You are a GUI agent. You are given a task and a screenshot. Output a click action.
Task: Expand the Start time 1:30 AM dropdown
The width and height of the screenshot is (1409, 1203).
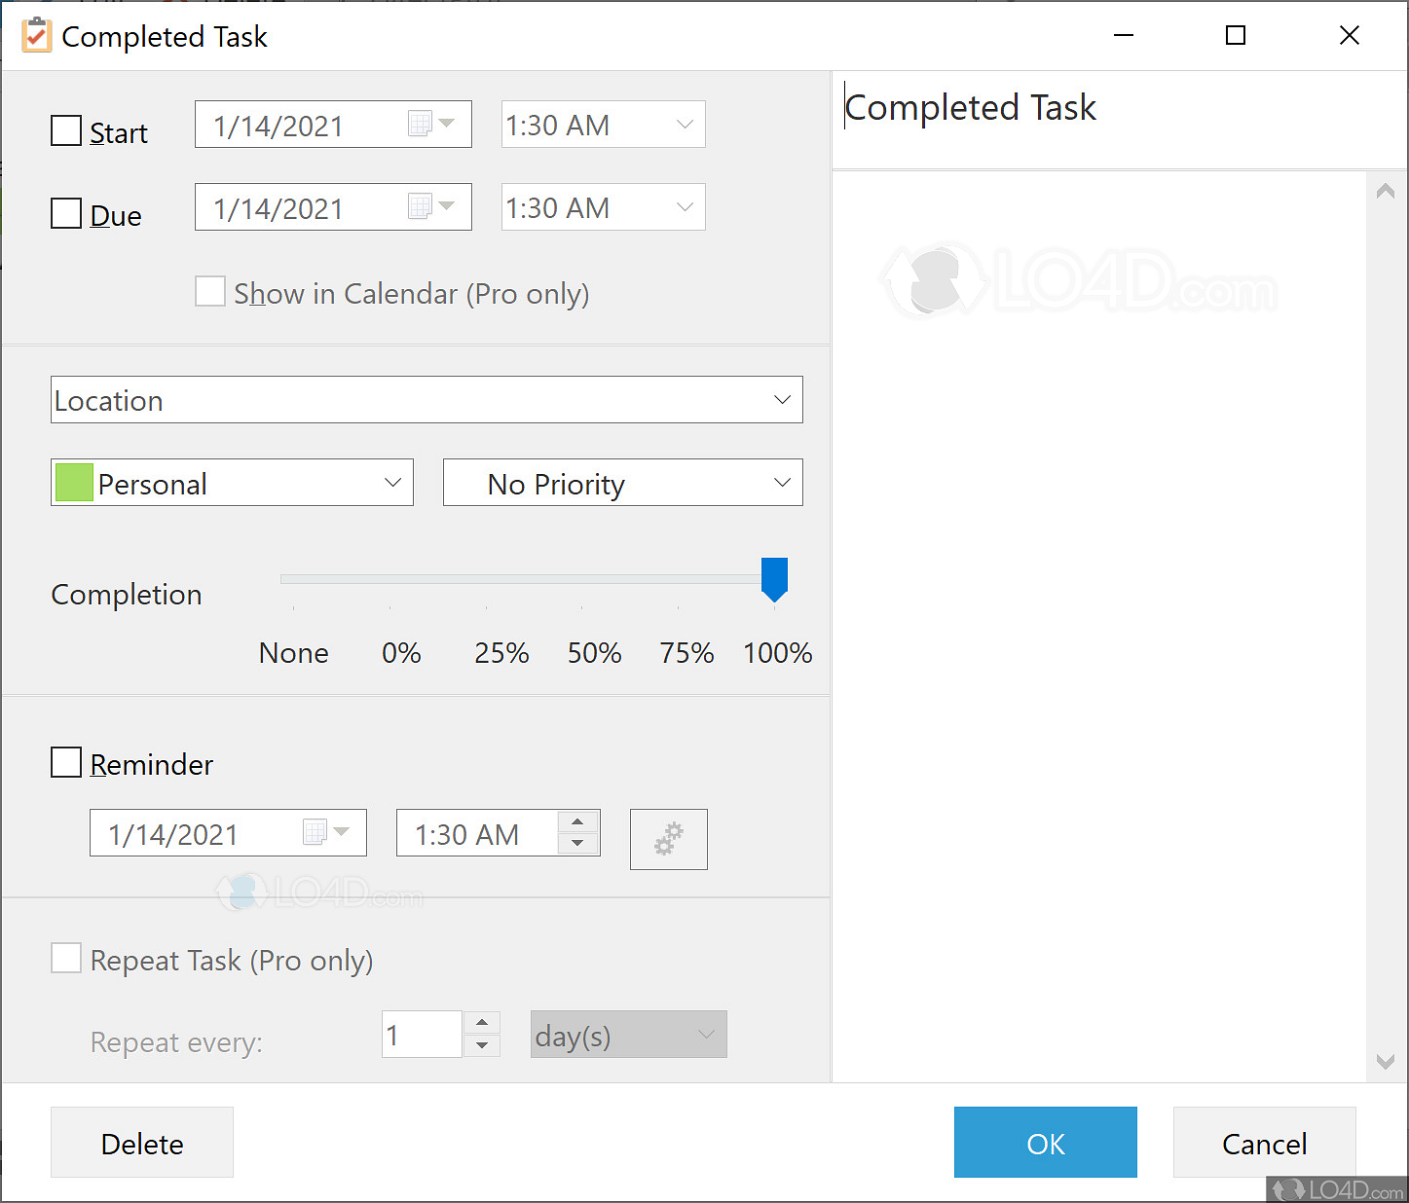coord(685,125)
